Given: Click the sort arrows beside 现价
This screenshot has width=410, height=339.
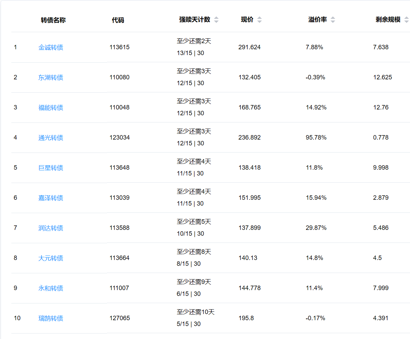Looking at the screenshot, I should tap(260, 20).
